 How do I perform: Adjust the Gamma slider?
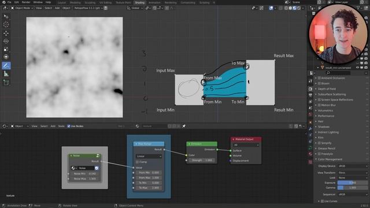click(x=353, y=188)
